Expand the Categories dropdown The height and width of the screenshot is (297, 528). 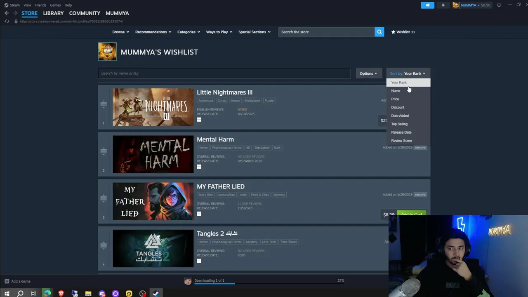click(189, 32)
